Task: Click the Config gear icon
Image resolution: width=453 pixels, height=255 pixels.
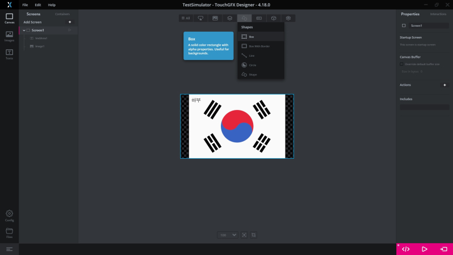Action: [x=9, y=215]
